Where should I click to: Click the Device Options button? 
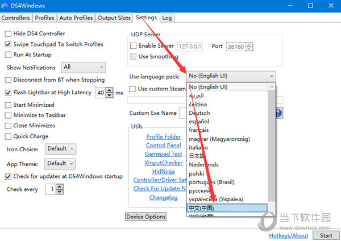[146, 217]
